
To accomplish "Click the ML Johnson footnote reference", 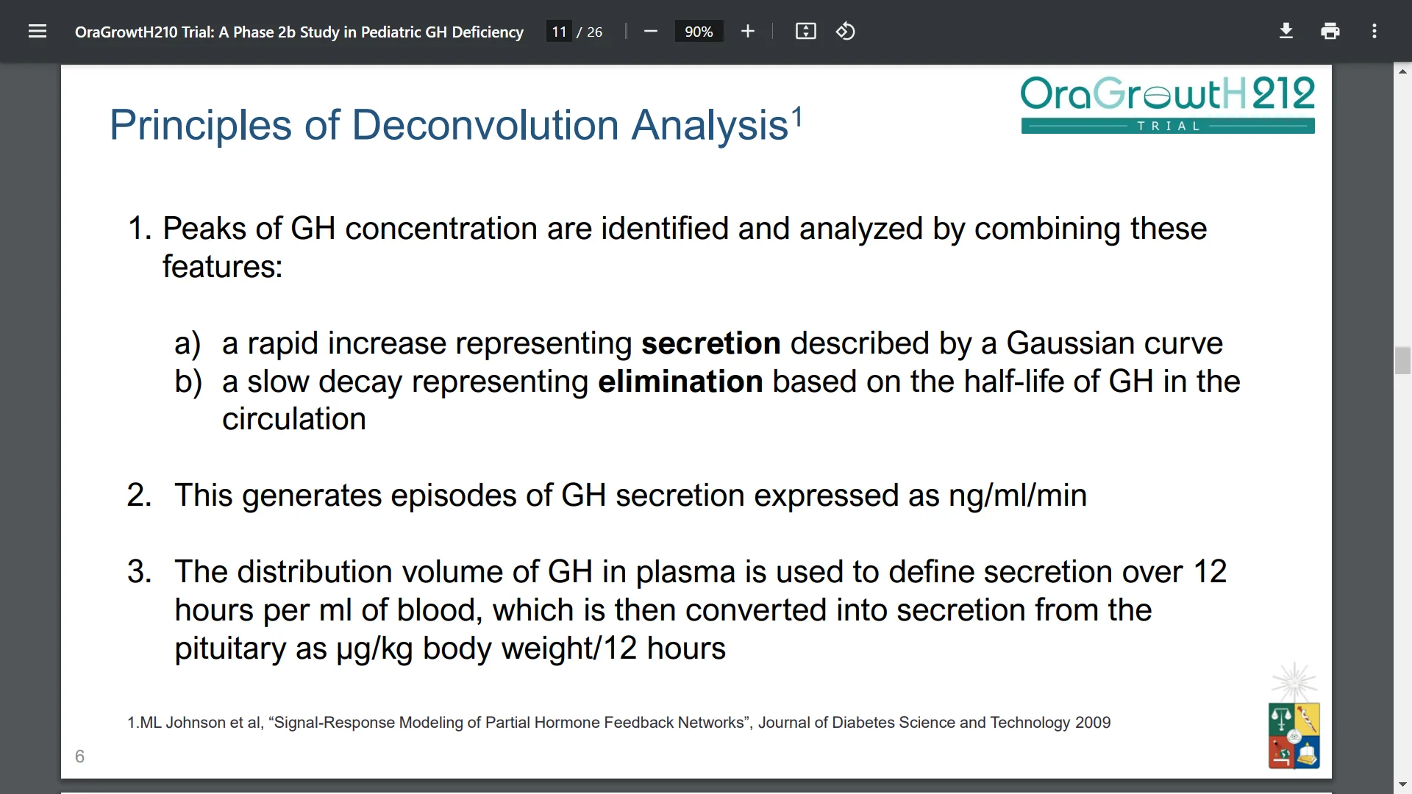I will click(618, 723).
